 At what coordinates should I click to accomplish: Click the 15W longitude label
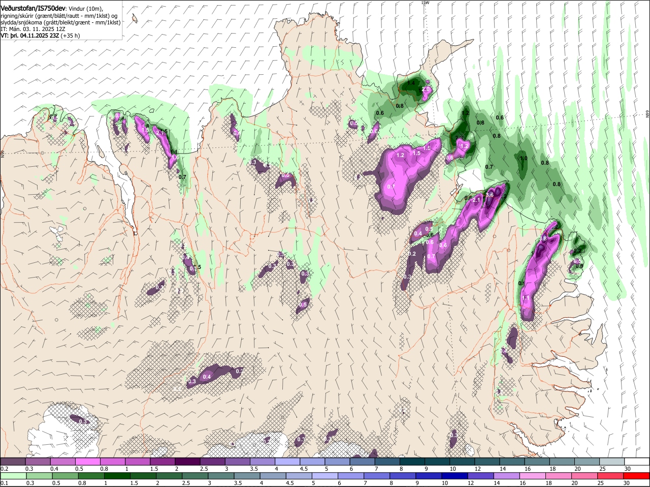point(425,3)
